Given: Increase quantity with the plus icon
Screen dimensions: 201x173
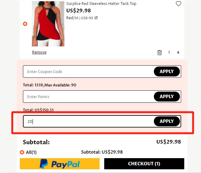Looking at the screenshot, I should pos(178,53).
